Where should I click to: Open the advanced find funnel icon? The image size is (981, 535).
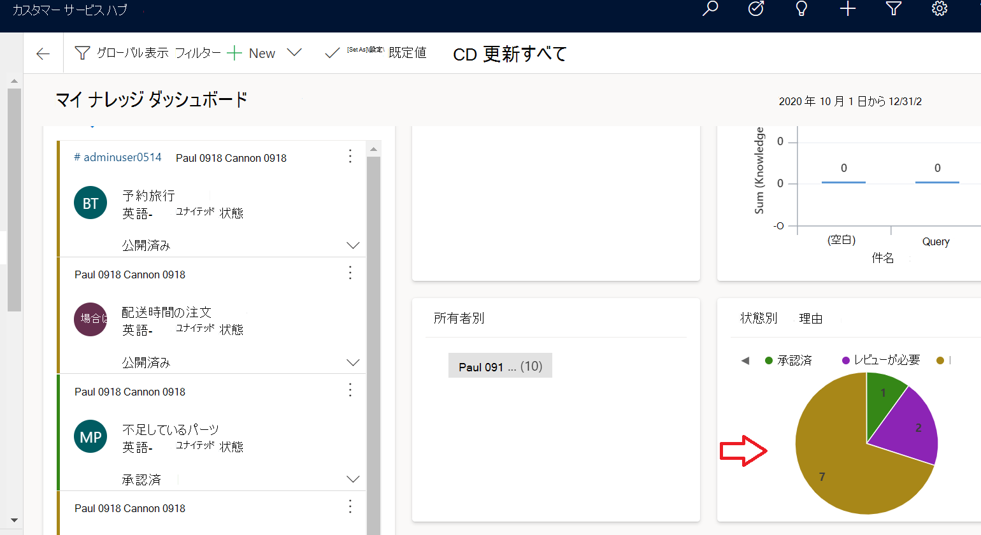coord(894,9)
